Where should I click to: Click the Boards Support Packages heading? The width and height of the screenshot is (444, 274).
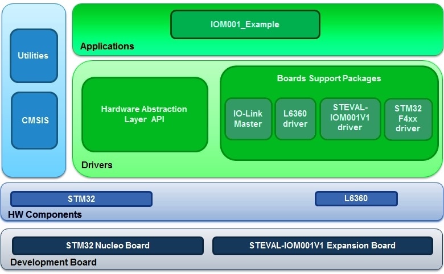[x=328, y=78]
